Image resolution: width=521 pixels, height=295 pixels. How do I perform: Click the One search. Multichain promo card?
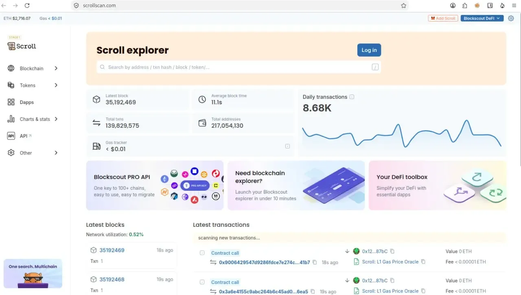[33, 273]
